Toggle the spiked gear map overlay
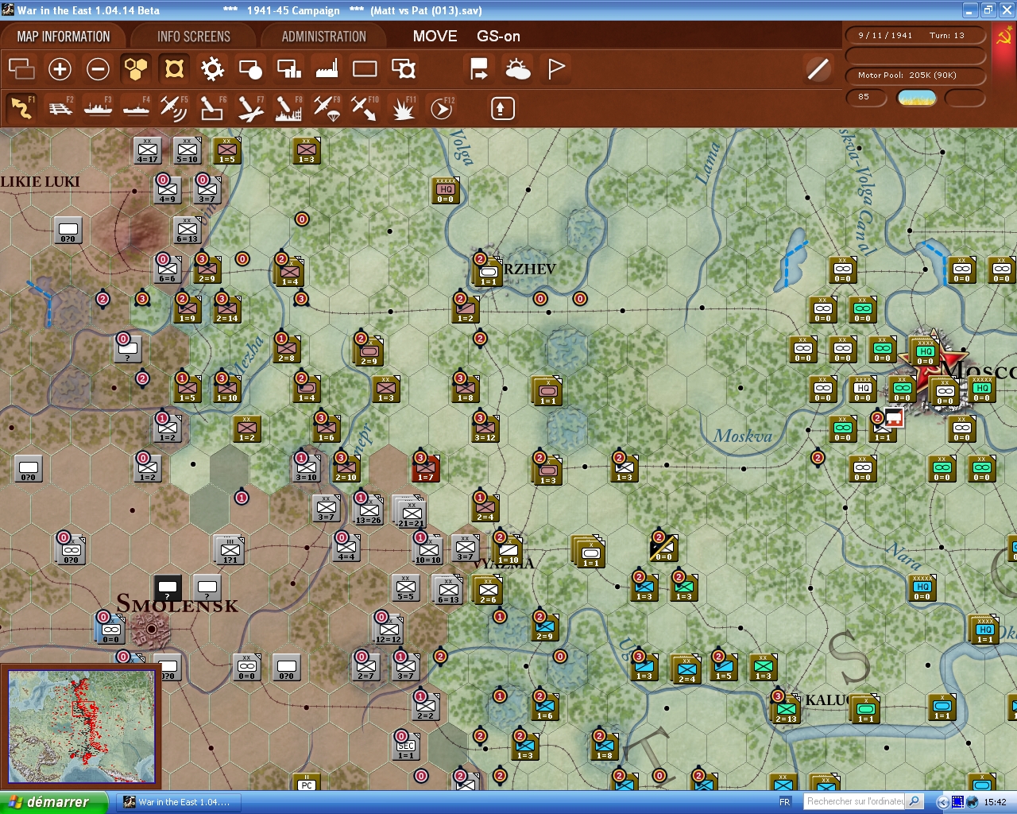Screen dimensions: 1017x814 coord(212,69)
